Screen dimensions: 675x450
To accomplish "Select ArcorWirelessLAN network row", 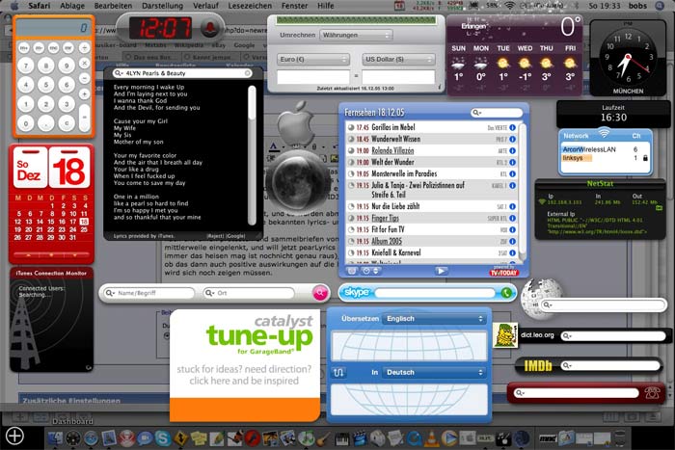I will point(606,149).
